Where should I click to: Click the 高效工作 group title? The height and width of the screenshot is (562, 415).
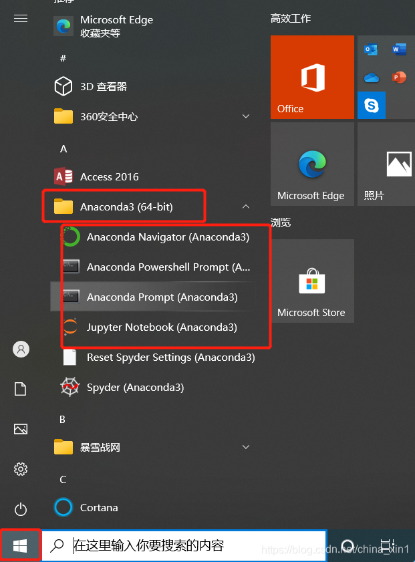291,19
